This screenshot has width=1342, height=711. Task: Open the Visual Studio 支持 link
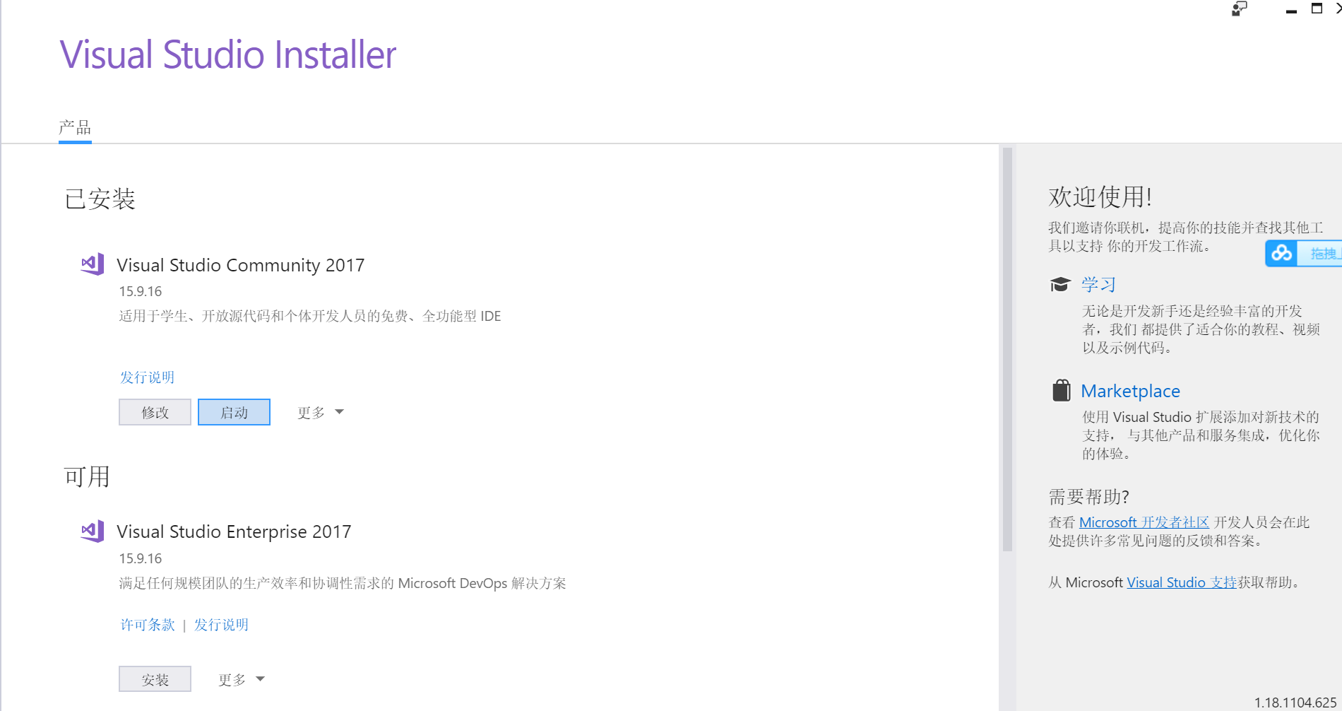pyautogui.click(x=1182, y=582)
